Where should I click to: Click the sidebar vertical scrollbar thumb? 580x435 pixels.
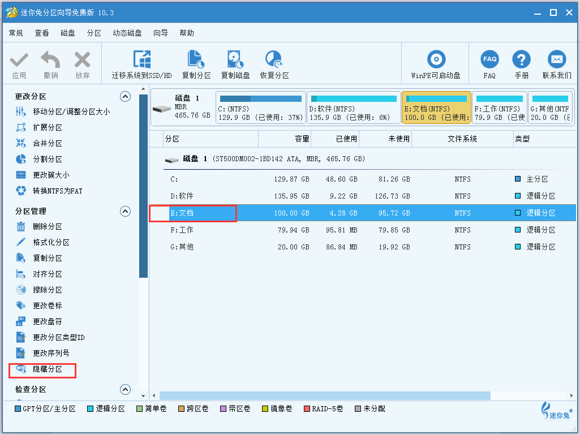click(x=143, y=186)
